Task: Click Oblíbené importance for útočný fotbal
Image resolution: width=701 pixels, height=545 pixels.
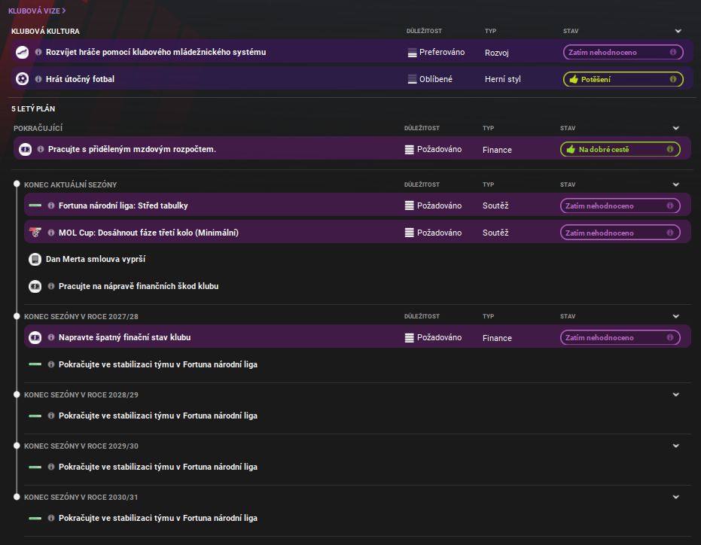Action: 430,79
